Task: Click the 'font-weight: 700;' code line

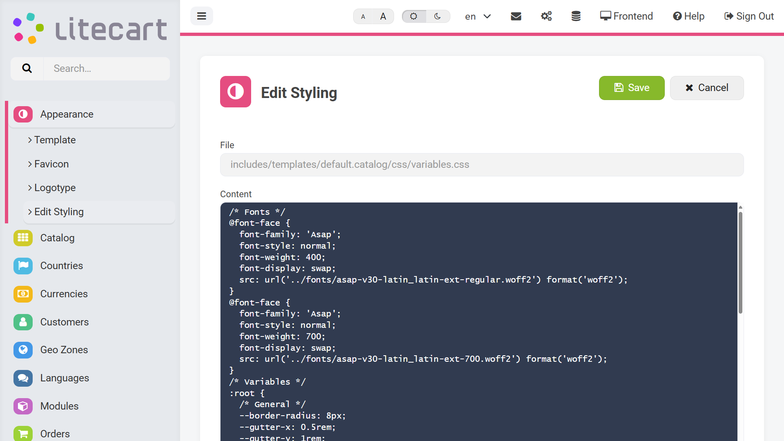Action: pyautogui.click(x=282, y=336)
